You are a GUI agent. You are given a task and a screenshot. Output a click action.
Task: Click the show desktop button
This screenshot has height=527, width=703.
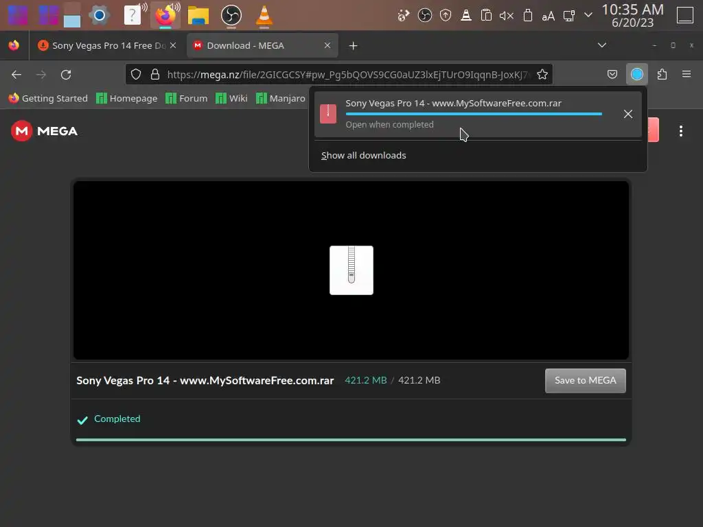point(684,15)
